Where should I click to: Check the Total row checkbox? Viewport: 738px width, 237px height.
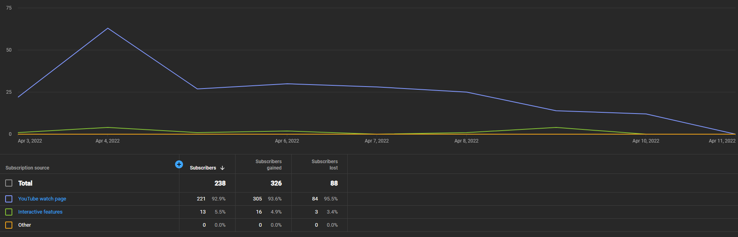(x=9, y=183)
